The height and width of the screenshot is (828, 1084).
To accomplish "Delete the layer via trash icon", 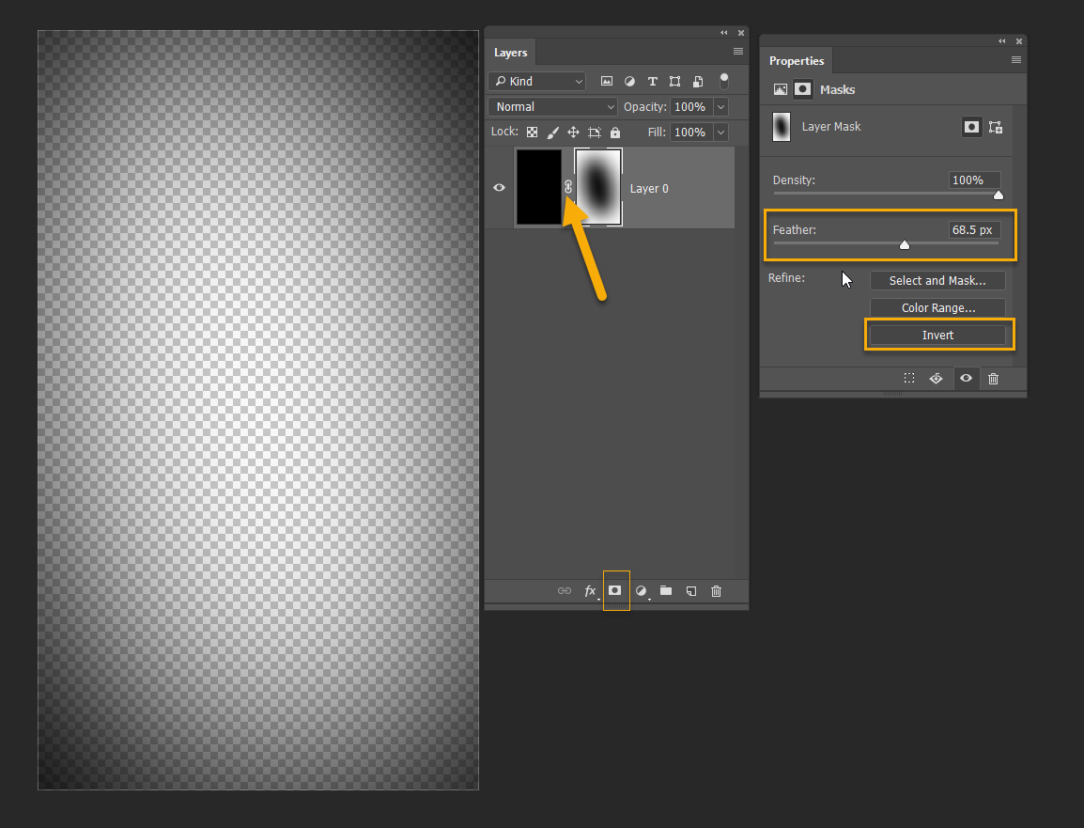I will (716, 590).
